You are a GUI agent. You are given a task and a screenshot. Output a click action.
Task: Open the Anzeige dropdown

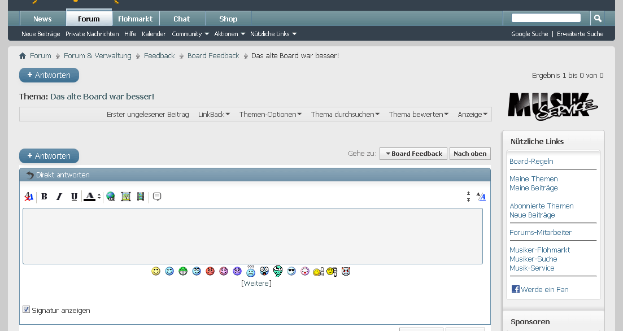pos(472,115)
